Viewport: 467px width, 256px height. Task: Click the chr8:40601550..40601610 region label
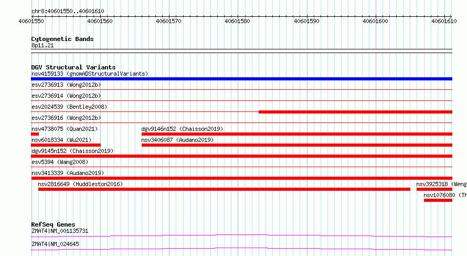point(68,12)
